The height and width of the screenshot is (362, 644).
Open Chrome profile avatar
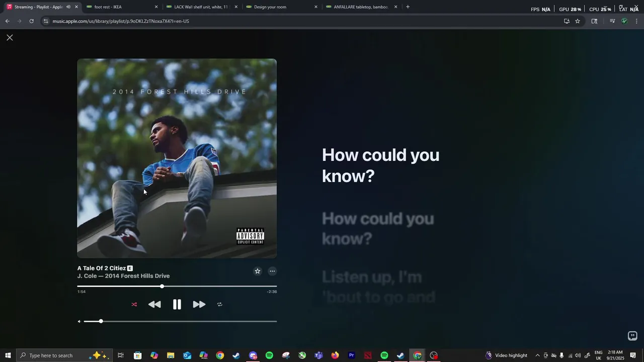click(x=624, y=21)
